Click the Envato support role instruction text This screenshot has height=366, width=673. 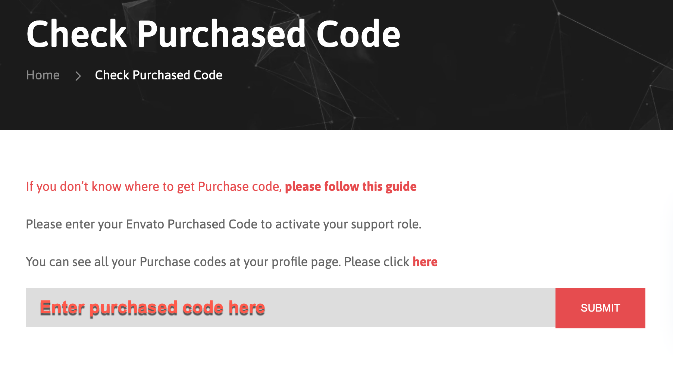click(223, 224)
